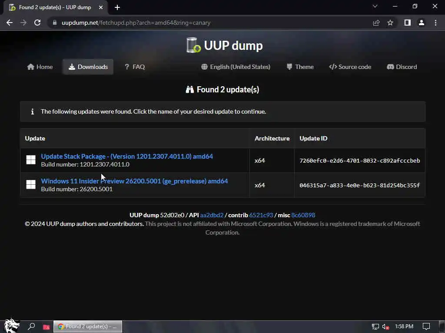This screenshot has height=333, width=445.
Task: Open the red folder app in taskbar
Action: point(46,327)
